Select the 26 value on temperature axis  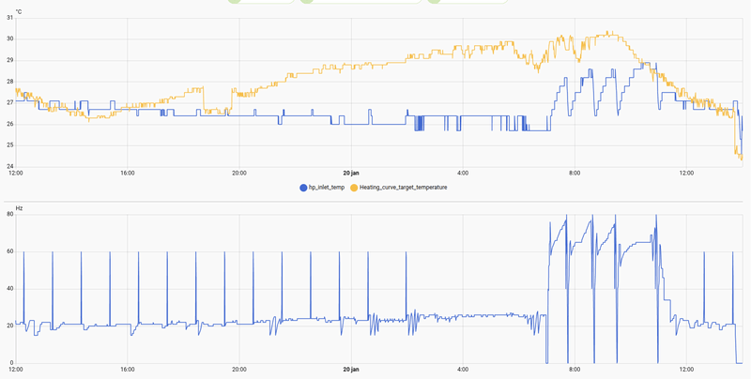[10, 125]
